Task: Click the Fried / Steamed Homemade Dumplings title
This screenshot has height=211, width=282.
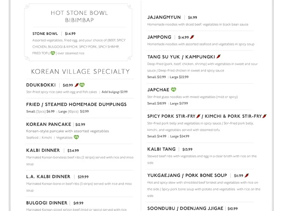Action: click(x=76, y=104)
